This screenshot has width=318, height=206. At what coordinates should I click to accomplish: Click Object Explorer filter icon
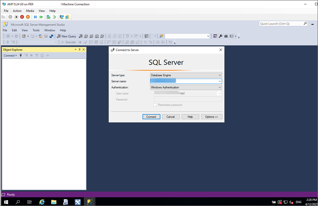37,55
